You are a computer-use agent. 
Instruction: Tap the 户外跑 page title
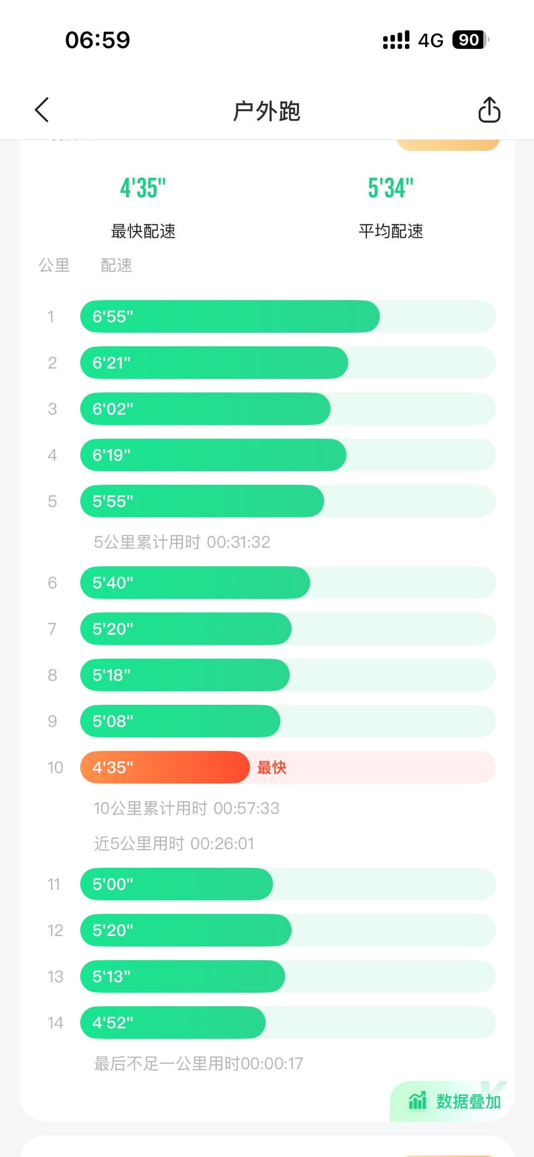(267, 111)
